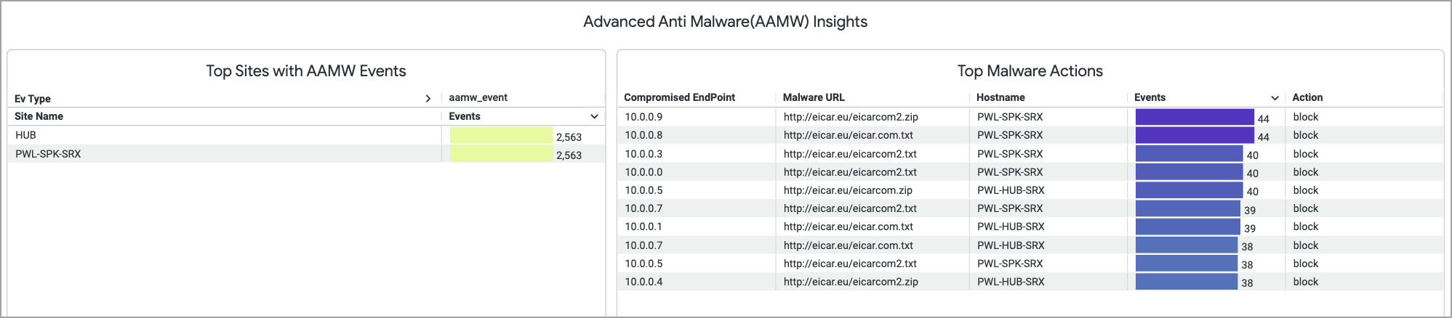Click the Site Name column header
Viewport: 1452px width, 318px height.
click(x=39, y=116)
